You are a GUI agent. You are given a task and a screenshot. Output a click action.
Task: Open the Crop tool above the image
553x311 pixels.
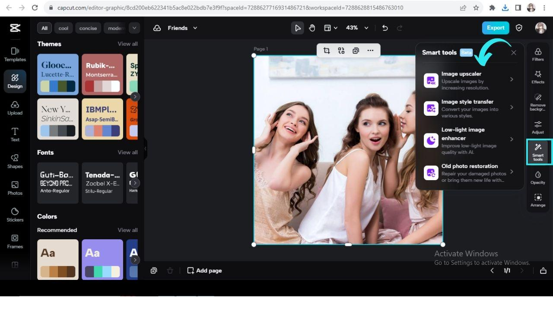click(327, 51)
